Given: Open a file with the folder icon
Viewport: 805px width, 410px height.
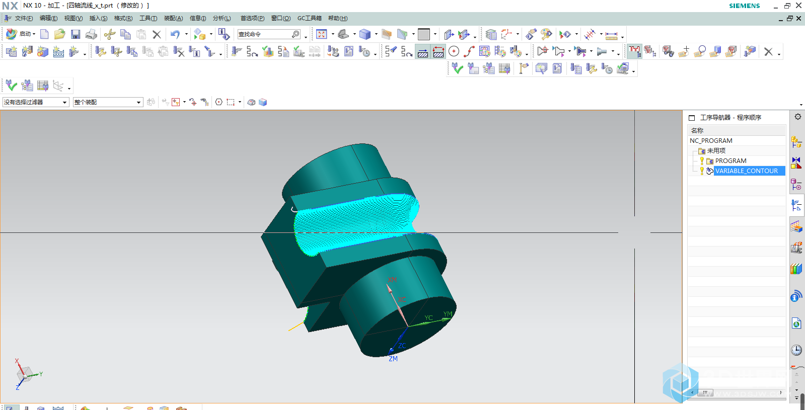Looking at the screenshot, I should [x=60, y=34].
